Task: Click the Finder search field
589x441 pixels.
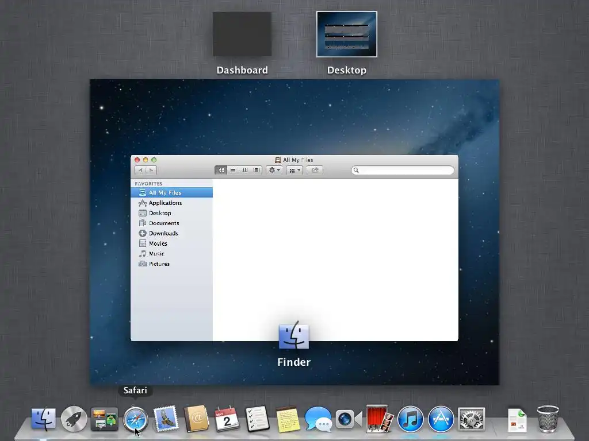Action: coord(403,170)
